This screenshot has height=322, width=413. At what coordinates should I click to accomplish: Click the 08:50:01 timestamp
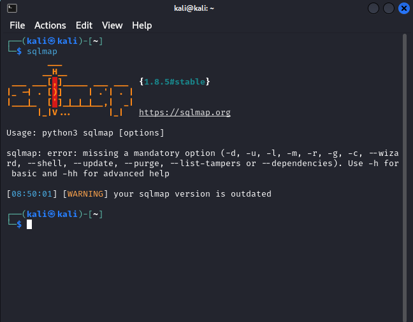(32, 194)
